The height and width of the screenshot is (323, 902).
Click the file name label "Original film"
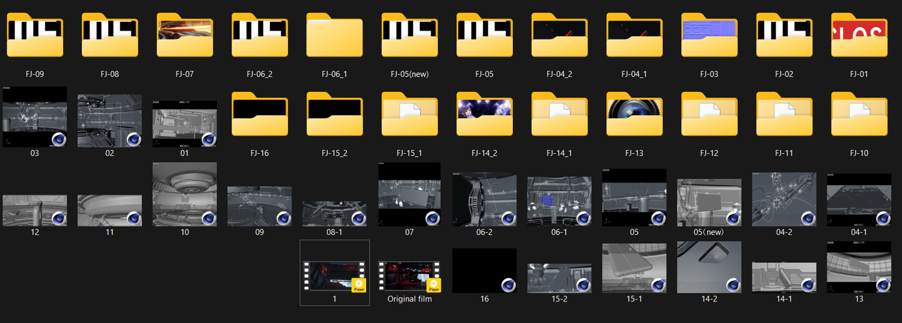(x=410, y=299)
